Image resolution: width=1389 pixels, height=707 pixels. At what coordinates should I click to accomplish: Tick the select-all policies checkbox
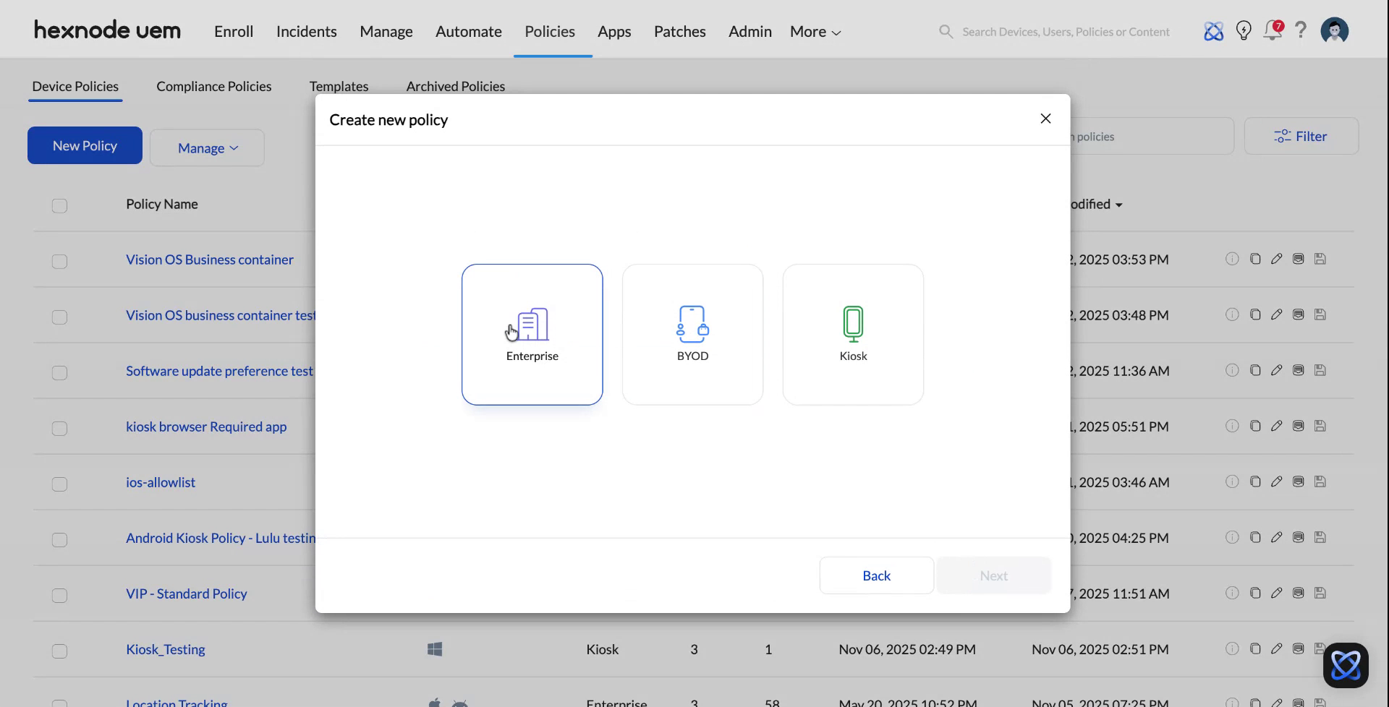coord(59,206)
